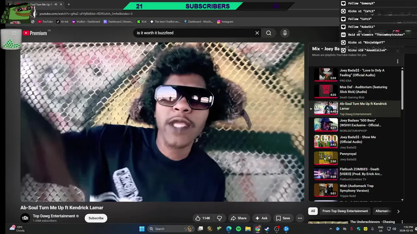
Task: Open the Mix playlist three-dot options menu
Action: tap(397, 61)
